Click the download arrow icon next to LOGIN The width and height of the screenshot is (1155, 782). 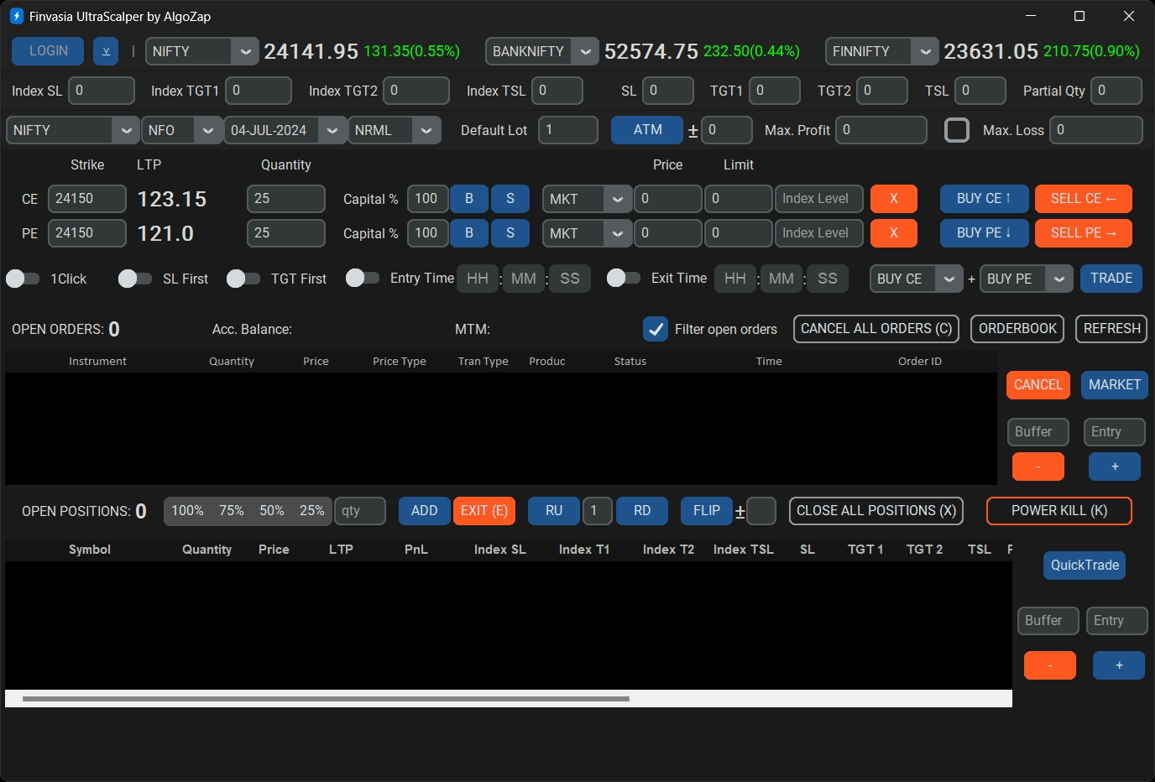click(x=106, y=51)
